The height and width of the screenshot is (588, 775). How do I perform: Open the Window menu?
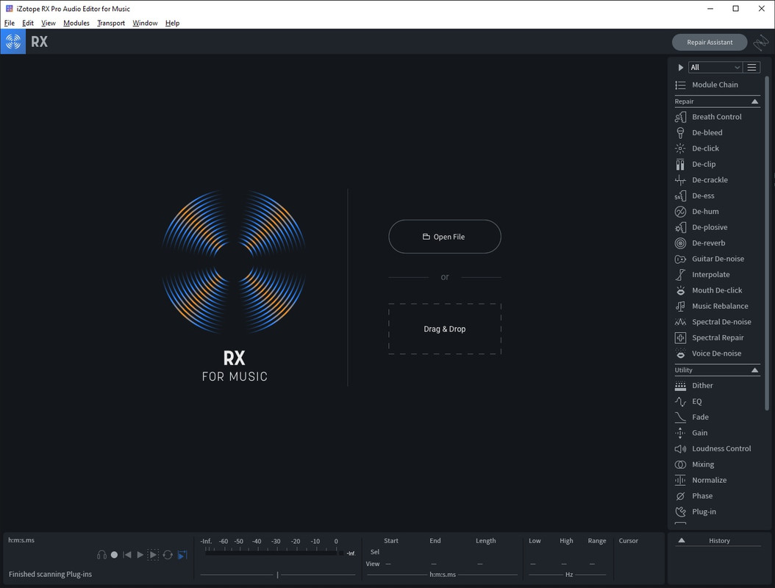pos(145,23)
